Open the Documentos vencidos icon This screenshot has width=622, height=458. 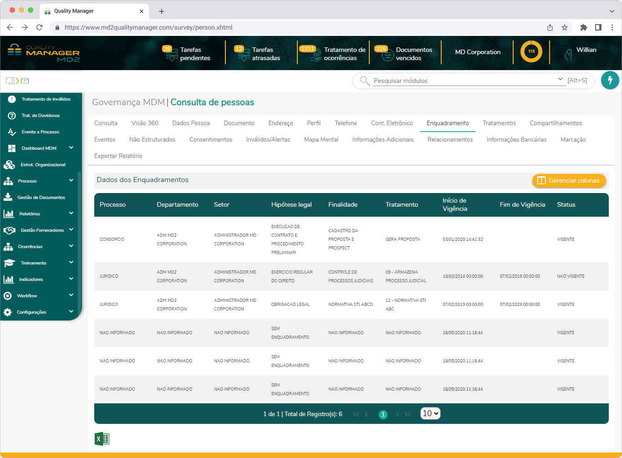(387, 54)
